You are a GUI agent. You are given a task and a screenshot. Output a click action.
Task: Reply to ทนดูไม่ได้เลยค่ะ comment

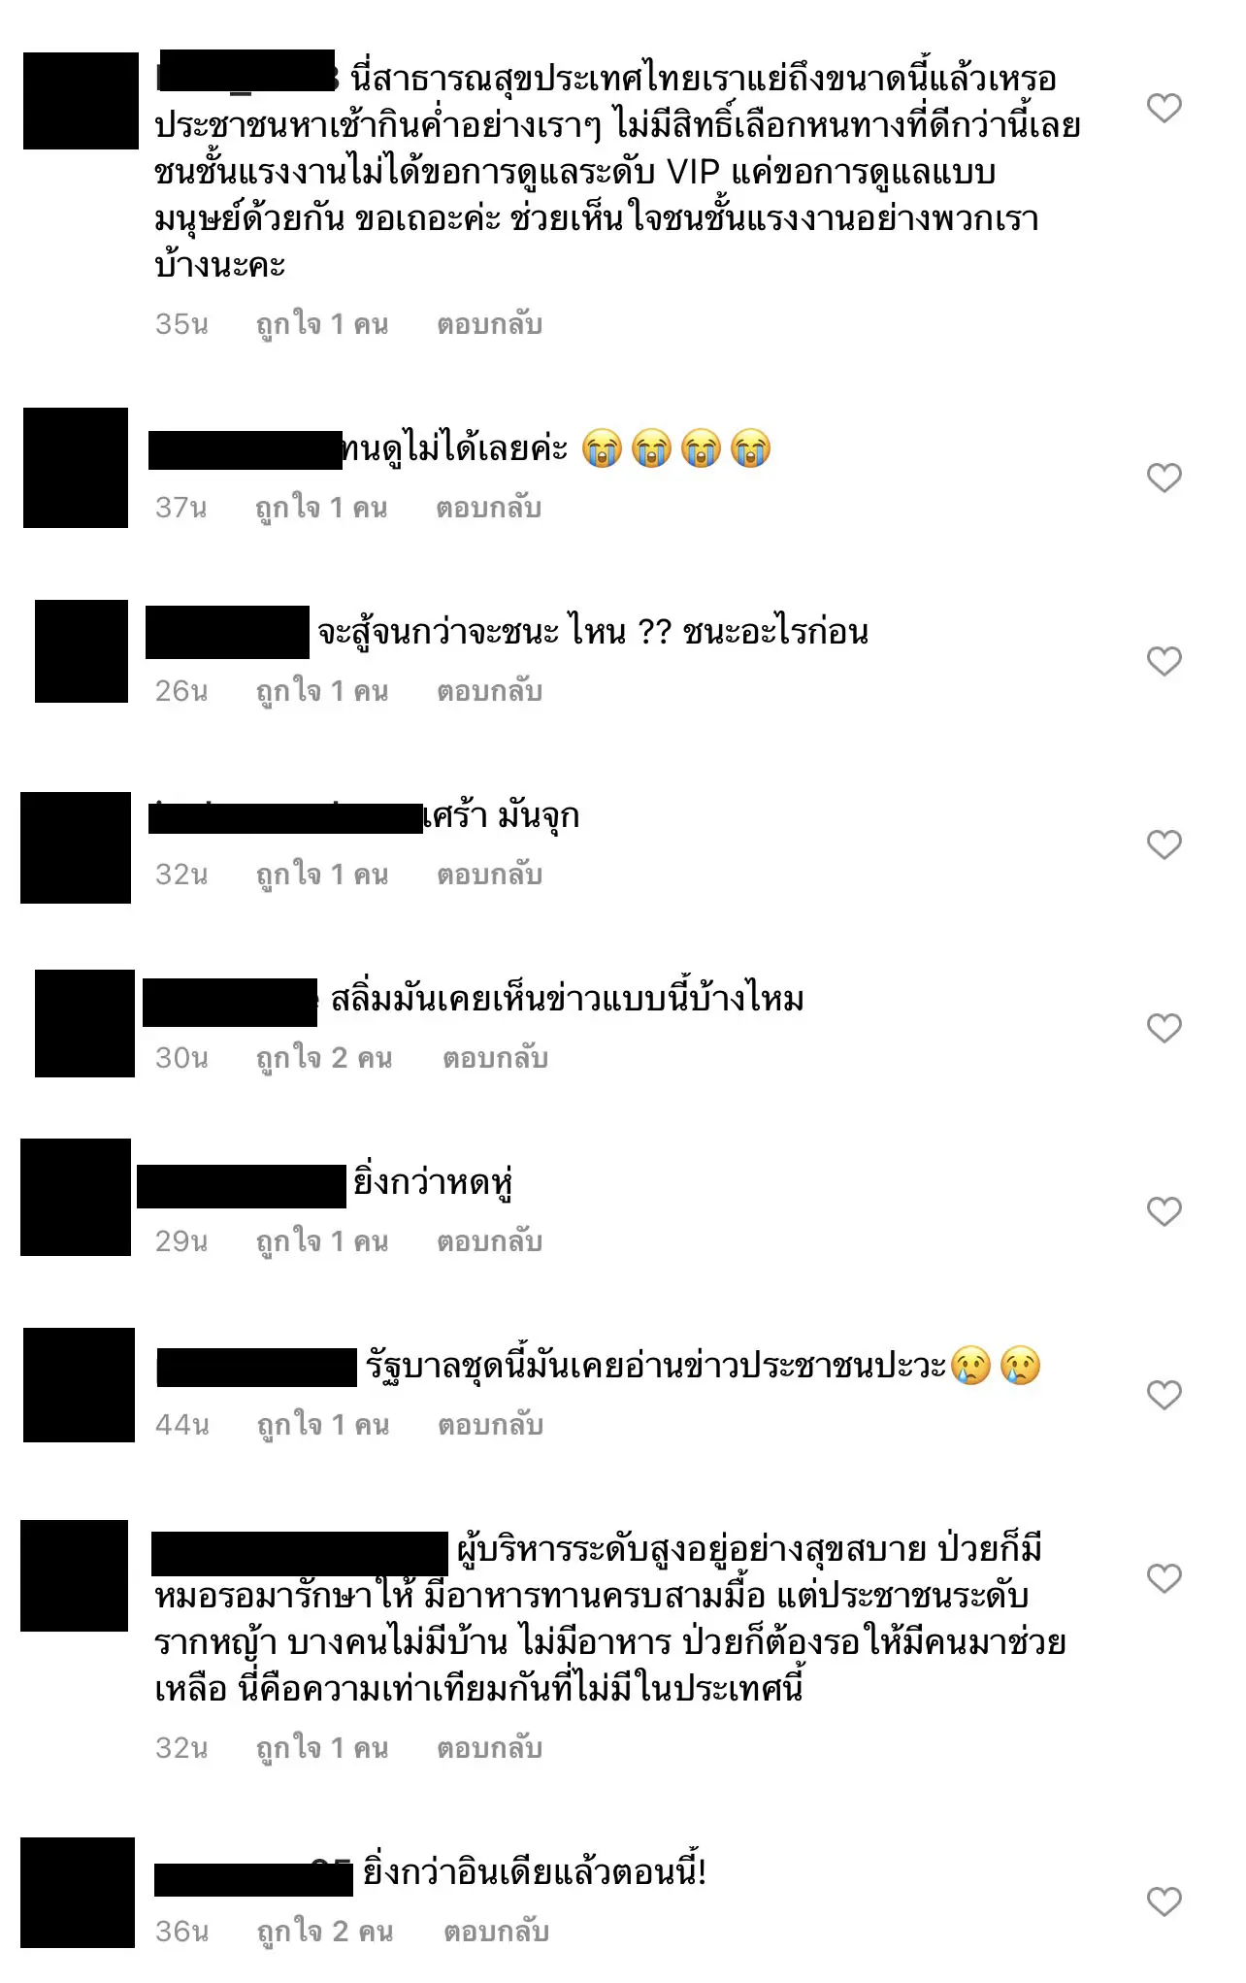(x=488, y=508)
